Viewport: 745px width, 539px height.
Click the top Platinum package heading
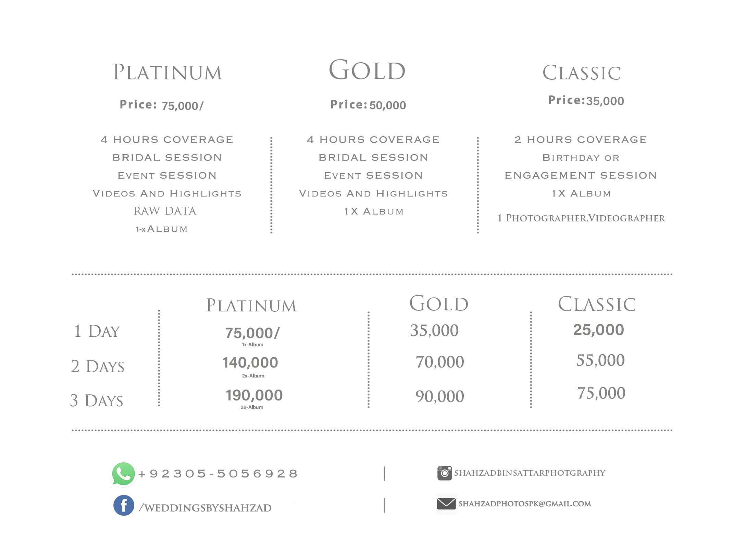click(168, 72)
